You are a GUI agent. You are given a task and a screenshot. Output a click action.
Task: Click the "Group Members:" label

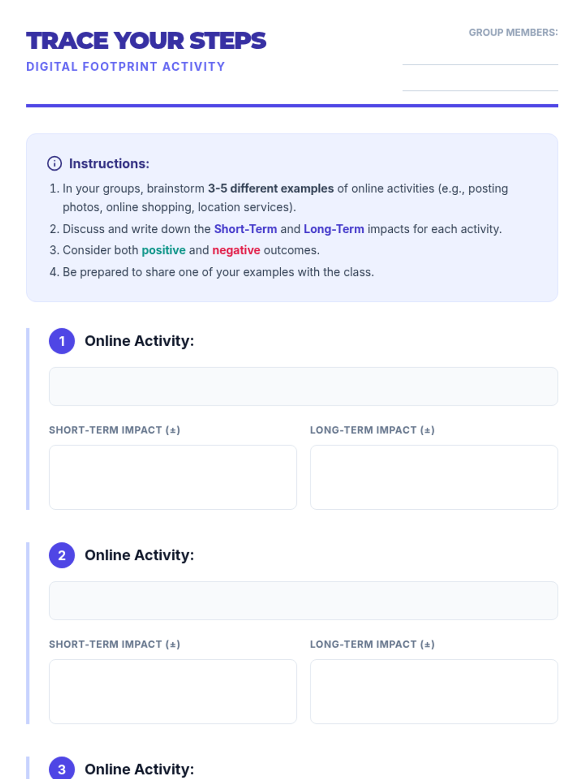(513, 33)
